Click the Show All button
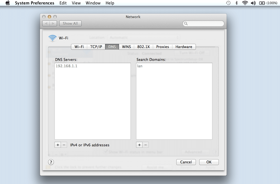 coord(70,23)
